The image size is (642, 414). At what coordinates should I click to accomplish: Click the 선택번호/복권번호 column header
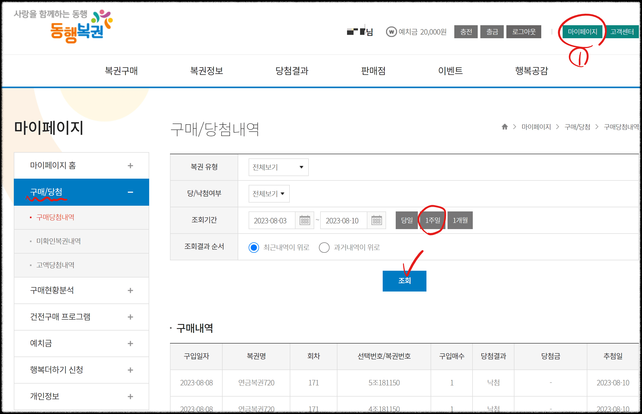coord(384,356)
